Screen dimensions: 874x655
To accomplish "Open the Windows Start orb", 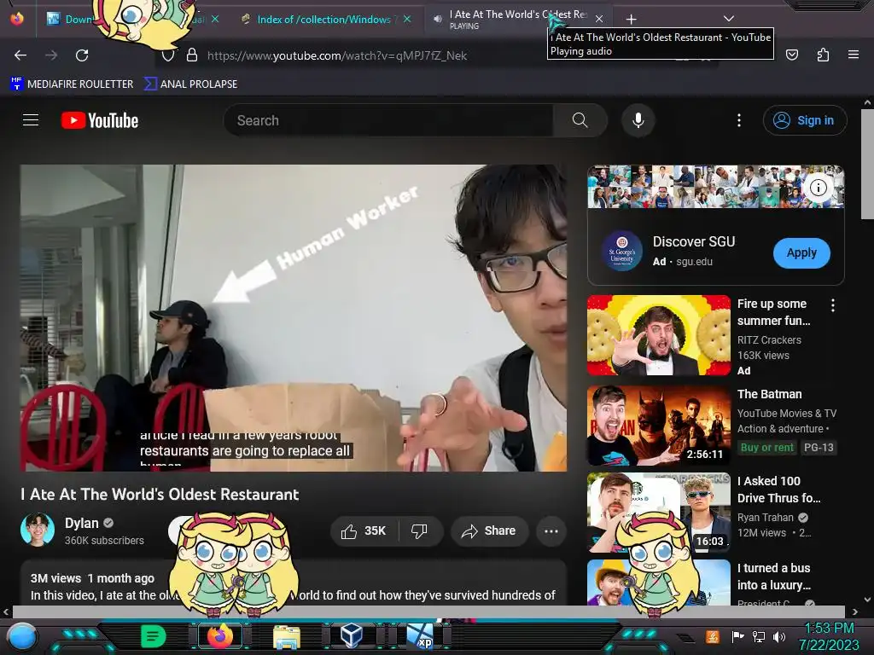I will (23, 636).
